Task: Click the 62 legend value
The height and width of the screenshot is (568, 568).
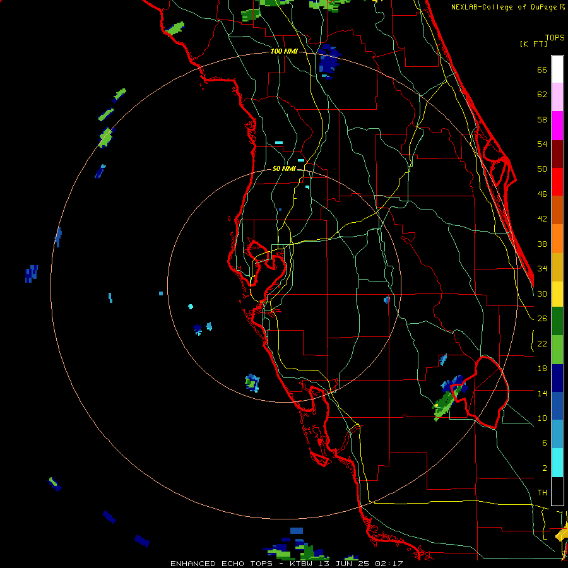Action: pos(542,95)
